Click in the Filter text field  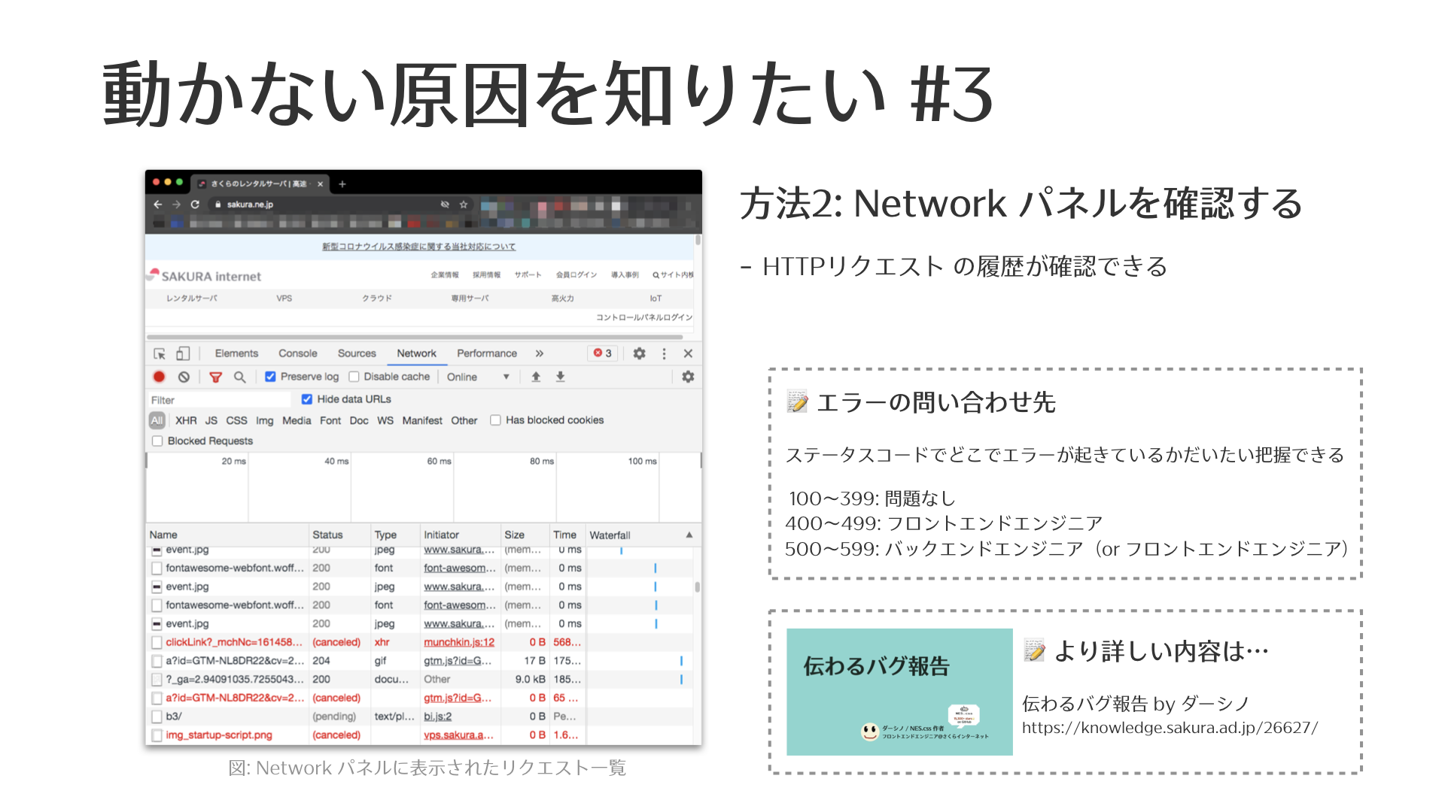tap(218, 400)
